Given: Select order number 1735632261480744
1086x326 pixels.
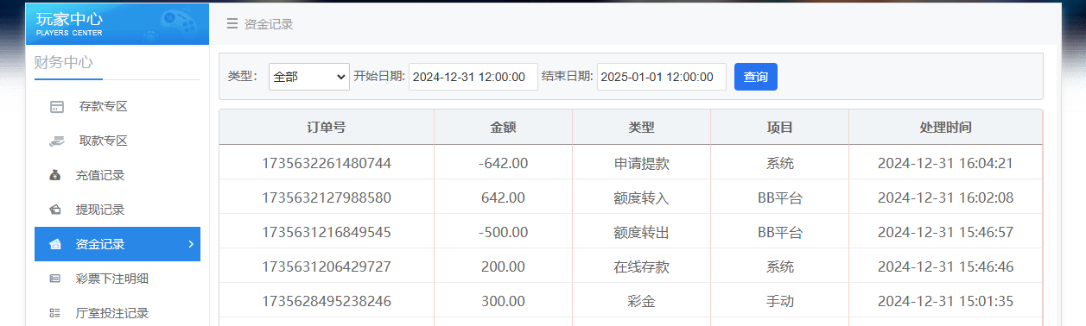Looking at the screenshot, I should [327, 163].
